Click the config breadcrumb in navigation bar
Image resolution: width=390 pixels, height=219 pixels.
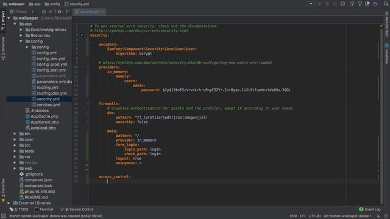[52, 4]
